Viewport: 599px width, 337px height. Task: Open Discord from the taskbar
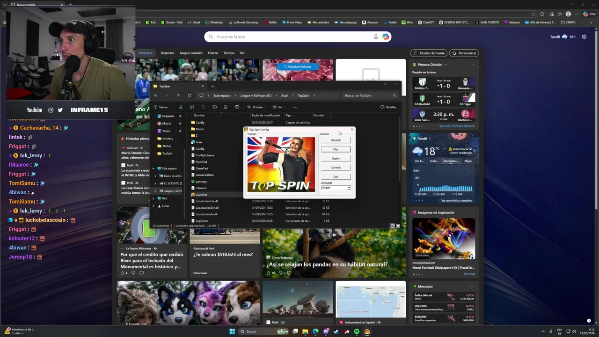point(326,331)
